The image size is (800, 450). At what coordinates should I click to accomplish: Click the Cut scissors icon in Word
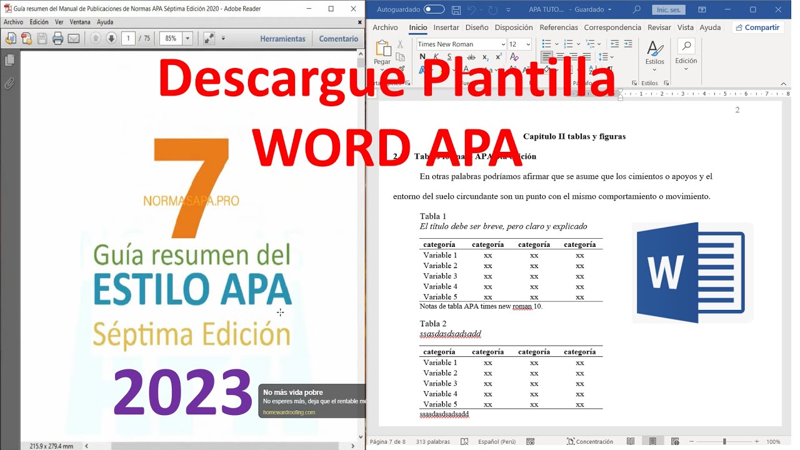pos(401,45)
